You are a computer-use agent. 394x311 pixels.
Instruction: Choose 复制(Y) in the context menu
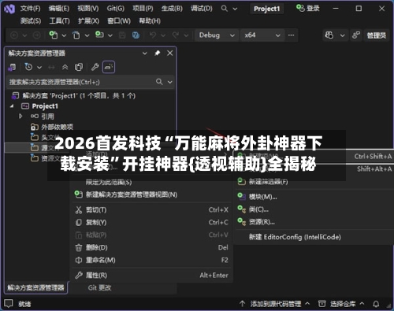(152, 222)
